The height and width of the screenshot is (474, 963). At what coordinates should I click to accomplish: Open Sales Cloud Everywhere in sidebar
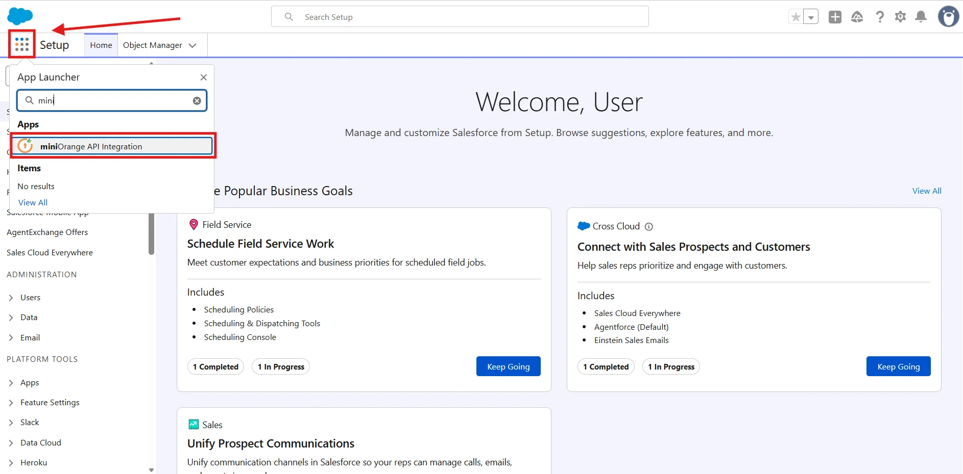click(50, 252)
